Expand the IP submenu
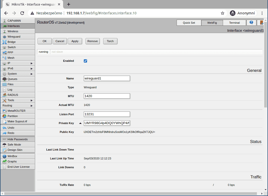268x196 pixels. click(x=32, y=63)
